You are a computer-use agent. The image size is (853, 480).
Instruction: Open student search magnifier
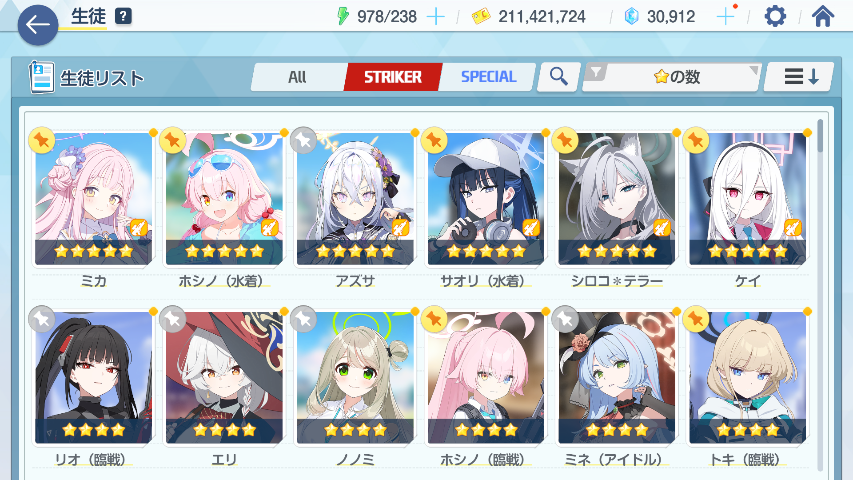pos(558,77)
